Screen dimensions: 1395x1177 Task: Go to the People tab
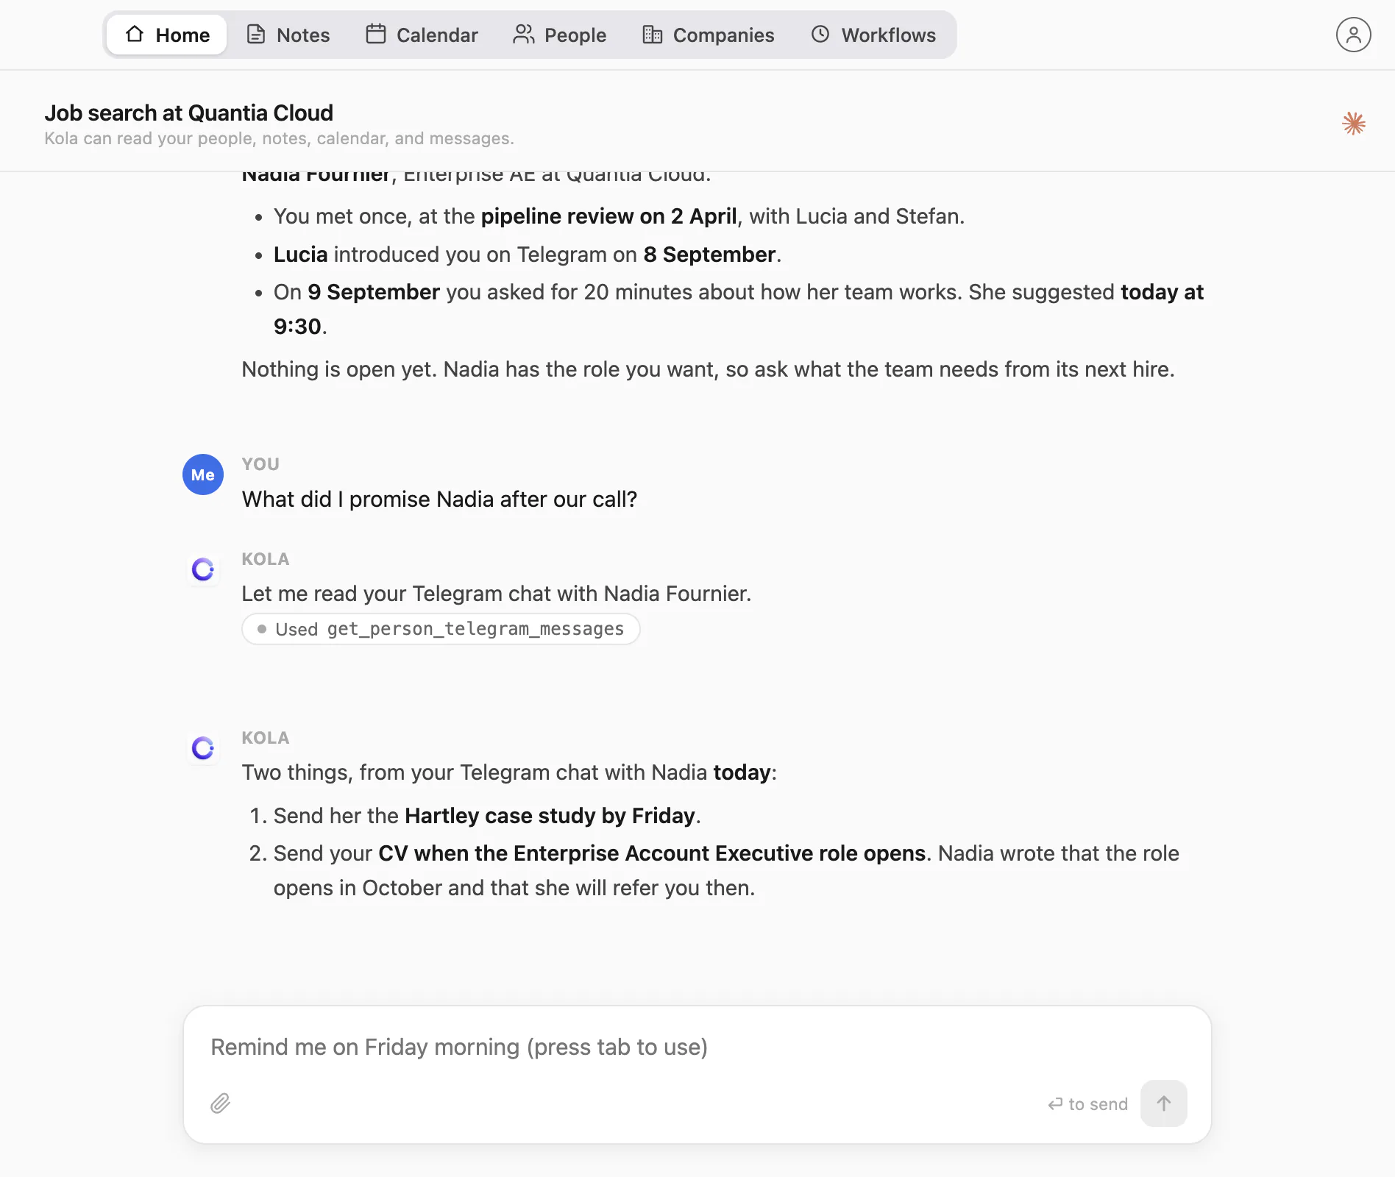(559, 35)
